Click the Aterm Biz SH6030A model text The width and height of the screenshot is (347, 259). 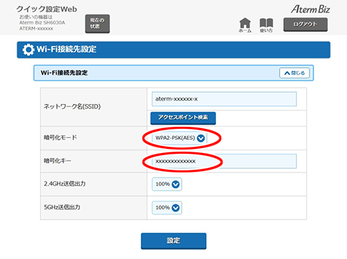[x=42, y=23]
